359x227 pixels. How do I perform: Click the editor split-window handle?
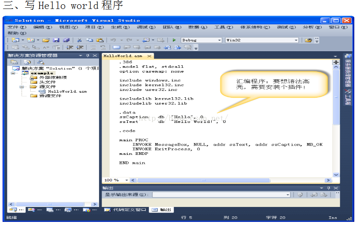click(336, 62)
